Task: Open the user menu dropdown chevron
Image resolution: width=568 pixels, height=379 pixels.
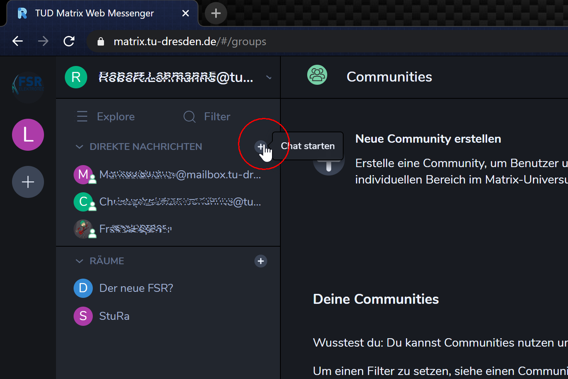Action: [x=269, y=78]
